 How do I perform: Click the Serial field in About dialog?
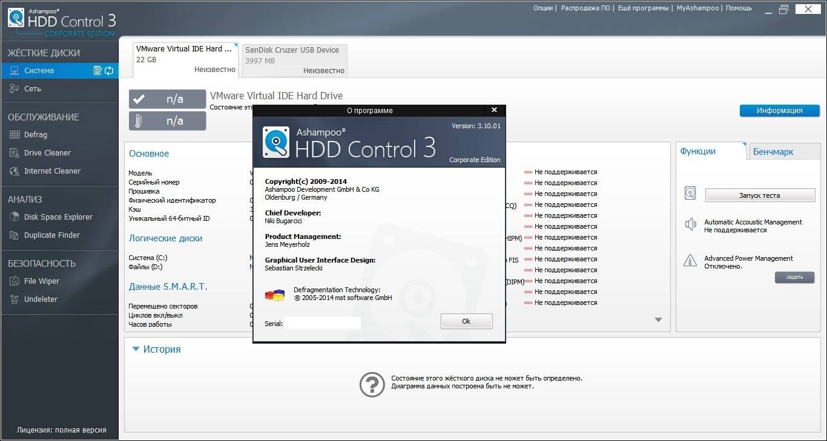[x=323, y=323]
